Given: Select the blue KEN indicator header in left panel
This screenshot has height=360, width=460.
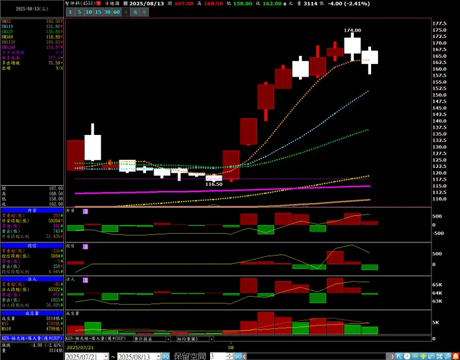Looking at the screenshot, I should click(x=32, y=338).
